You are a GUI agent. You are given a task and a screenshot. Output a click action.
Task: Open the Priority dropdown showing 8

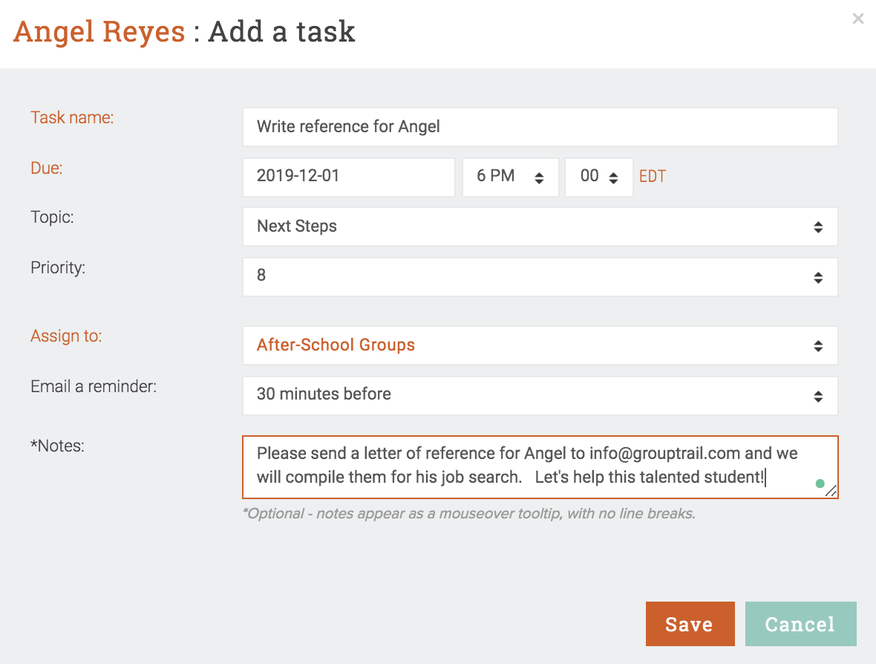click(540, 276)
